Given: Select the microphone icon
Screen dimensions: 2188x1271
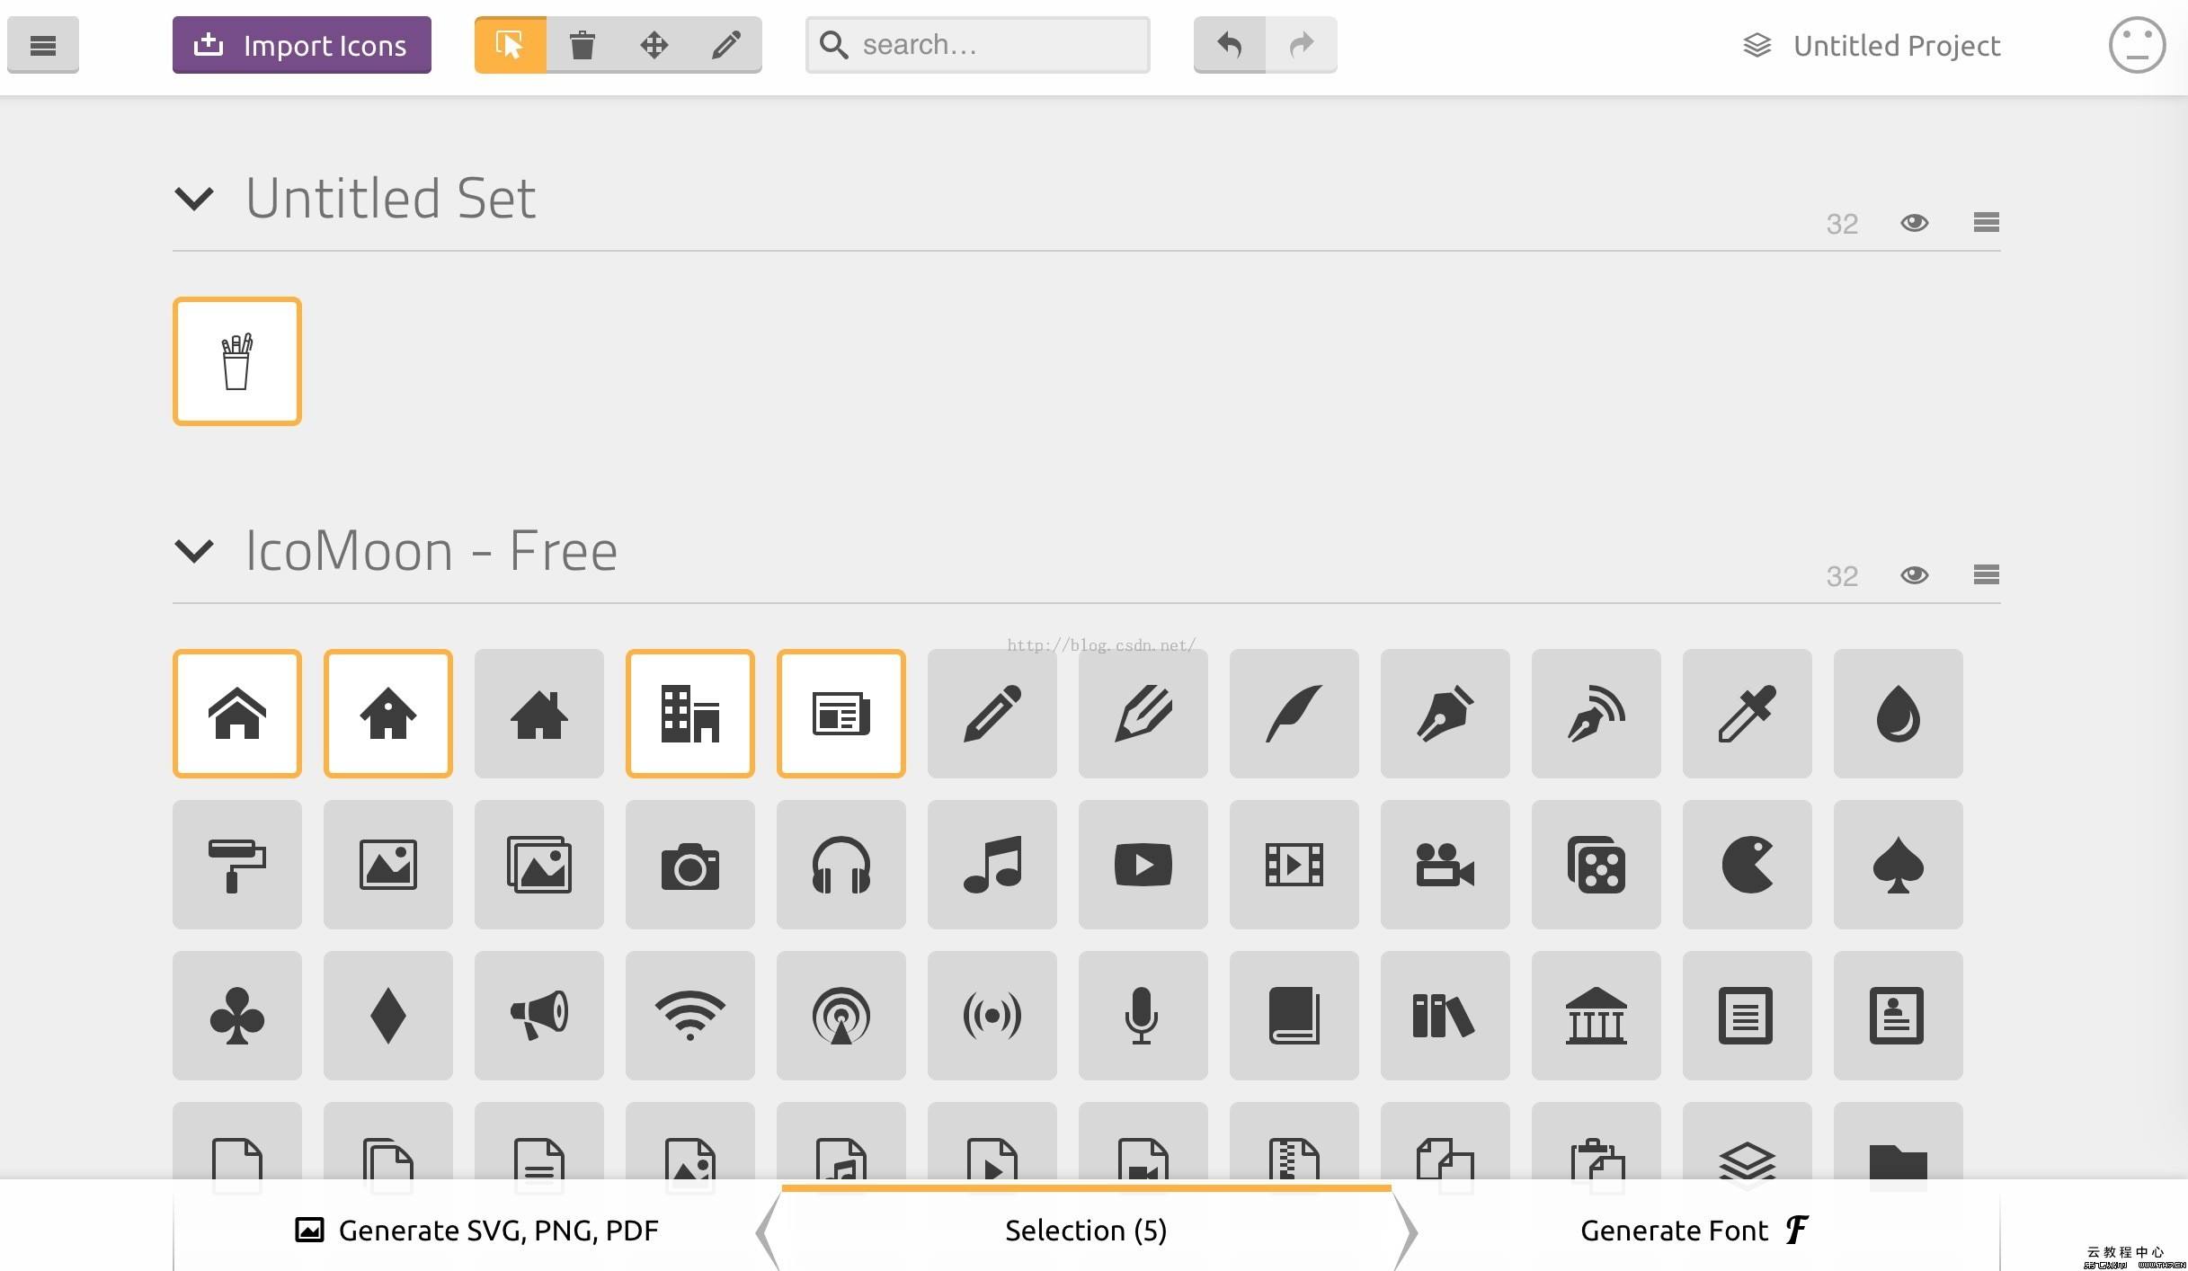Looking at the screenshot, I should (1143, 1016).
